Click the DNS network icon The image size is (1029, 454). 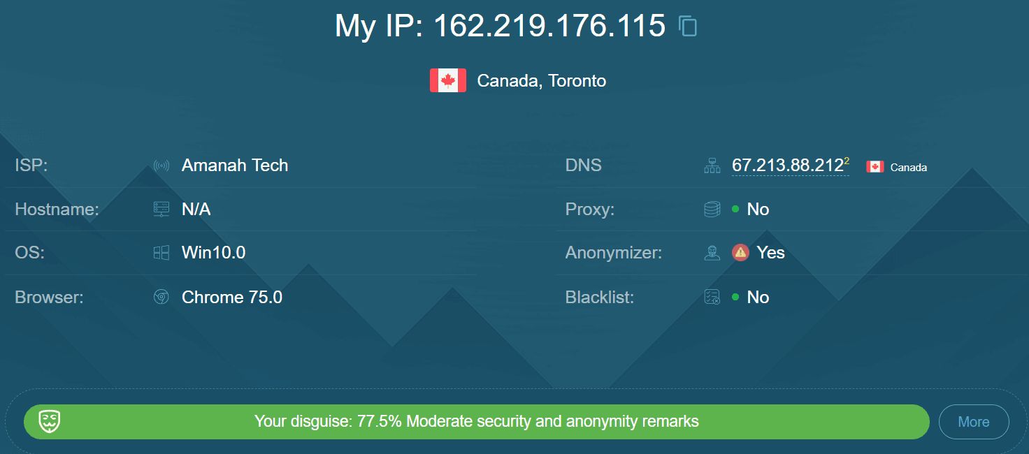click(x=712, y=166)
